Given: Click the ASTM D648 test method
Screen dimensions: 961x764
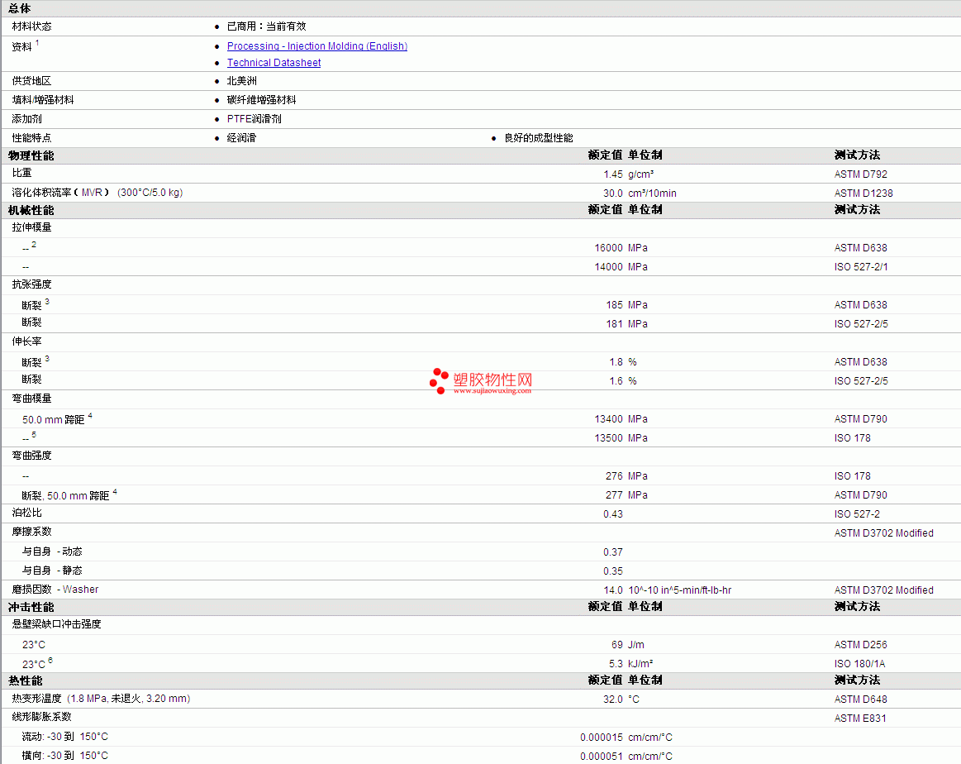Looking at the screenshot, I should [x=860, y=699].
